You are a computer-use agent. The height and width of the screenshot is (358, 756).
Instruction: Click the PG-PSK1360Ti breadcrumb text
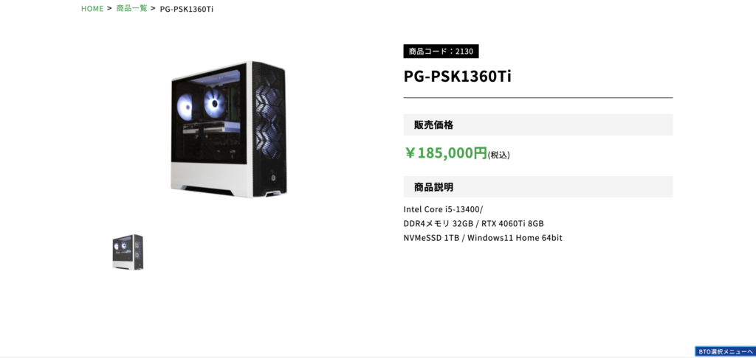coord(187,9)
